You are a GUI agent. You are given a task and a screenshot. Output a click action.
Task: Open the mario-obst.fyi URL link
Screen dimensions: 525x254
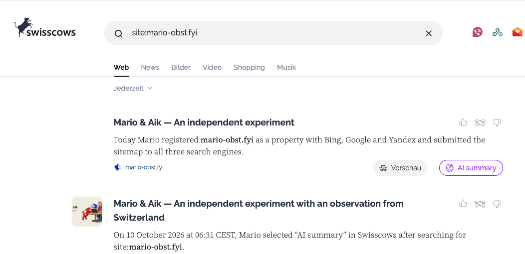144,167
